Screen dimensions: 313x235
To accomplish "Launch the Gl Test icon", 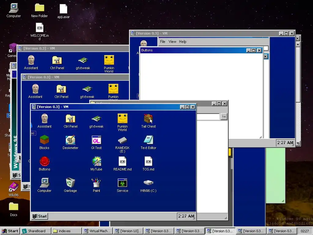I will 96,142.
